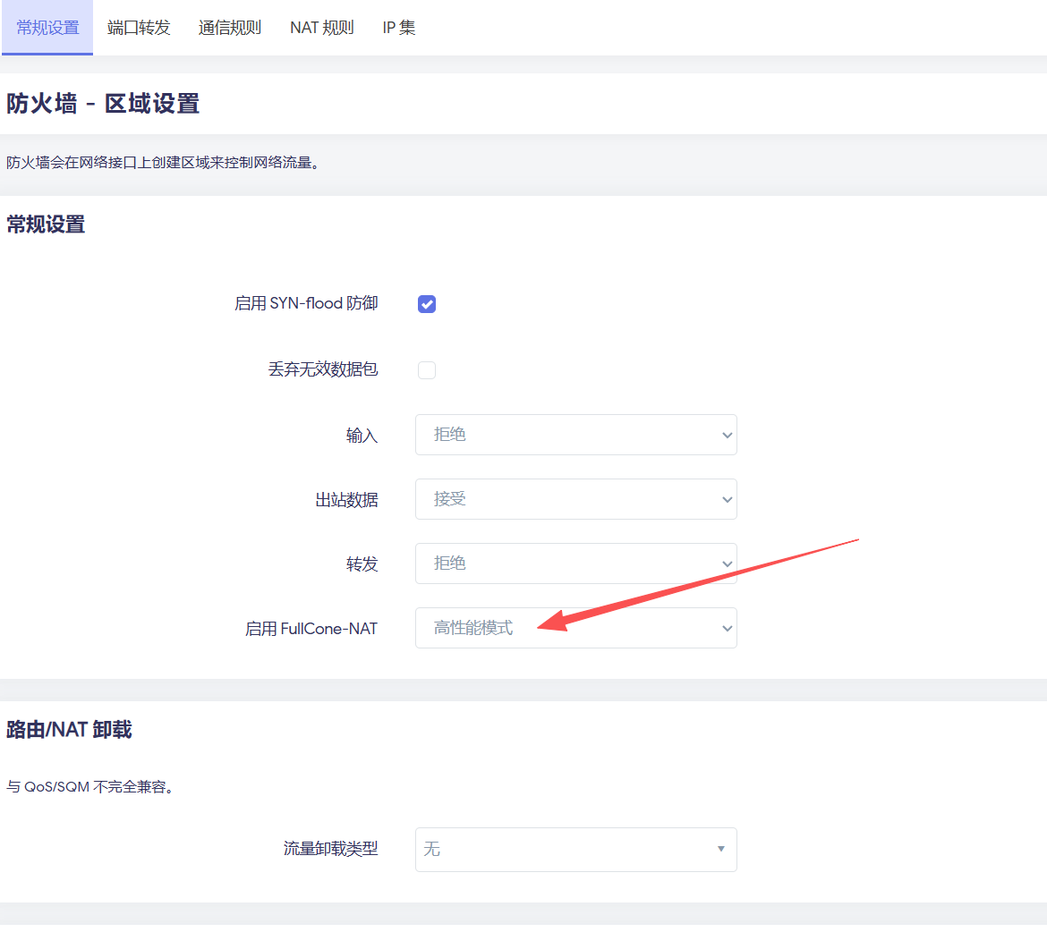Click the 输入 label
This screenshot has width=1047, height=932.
click(x=362, y=436)
